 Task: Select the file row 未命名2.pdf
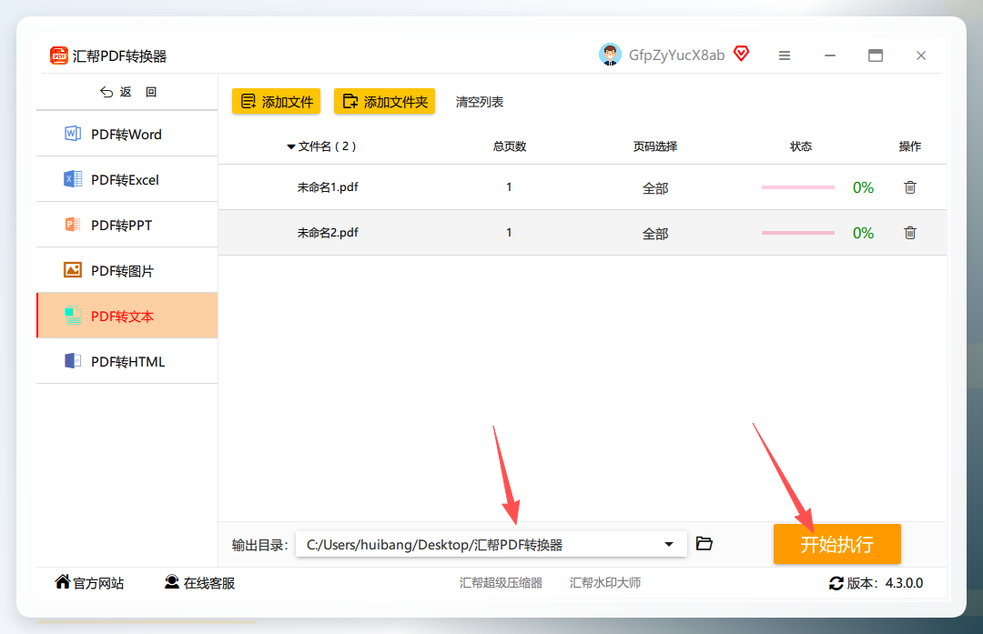pyautogui.click(x=583, y=233)
